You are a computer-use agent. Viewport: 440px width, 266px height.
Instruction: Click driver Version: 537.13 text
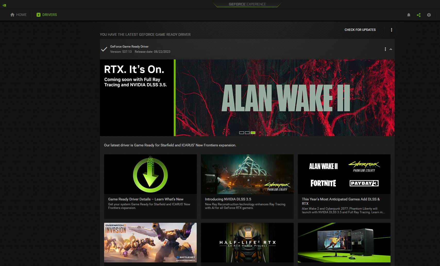(121, 52)
